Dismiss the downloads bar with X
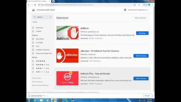The height and width of the screenshot is (102, 181). 153,96
